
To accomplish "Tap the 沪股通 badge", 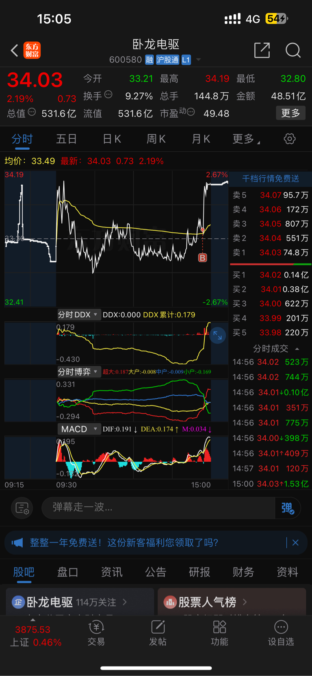I will point(167,60).
